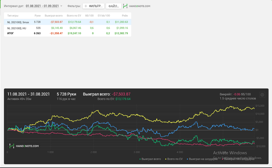
Task: Click the $13,179.64 EV cell in table
Action: 75,22
